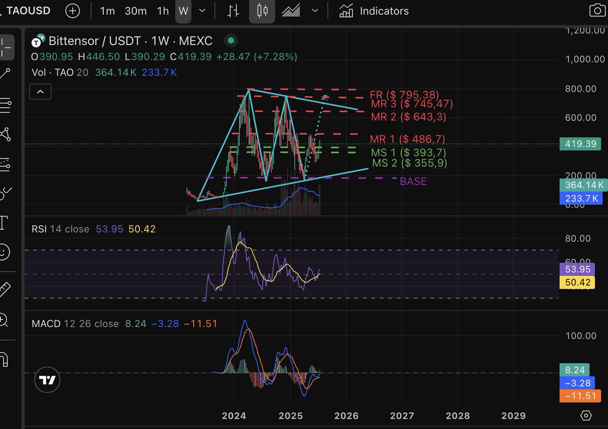Switch to the 1h timeframe

(163, 11)
